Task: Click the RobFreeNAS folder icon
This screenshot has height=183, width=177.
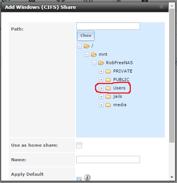Action: [x=101, y=63]
